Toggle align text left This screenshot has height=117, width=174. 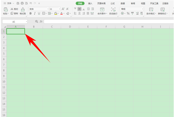coord(75,13)
